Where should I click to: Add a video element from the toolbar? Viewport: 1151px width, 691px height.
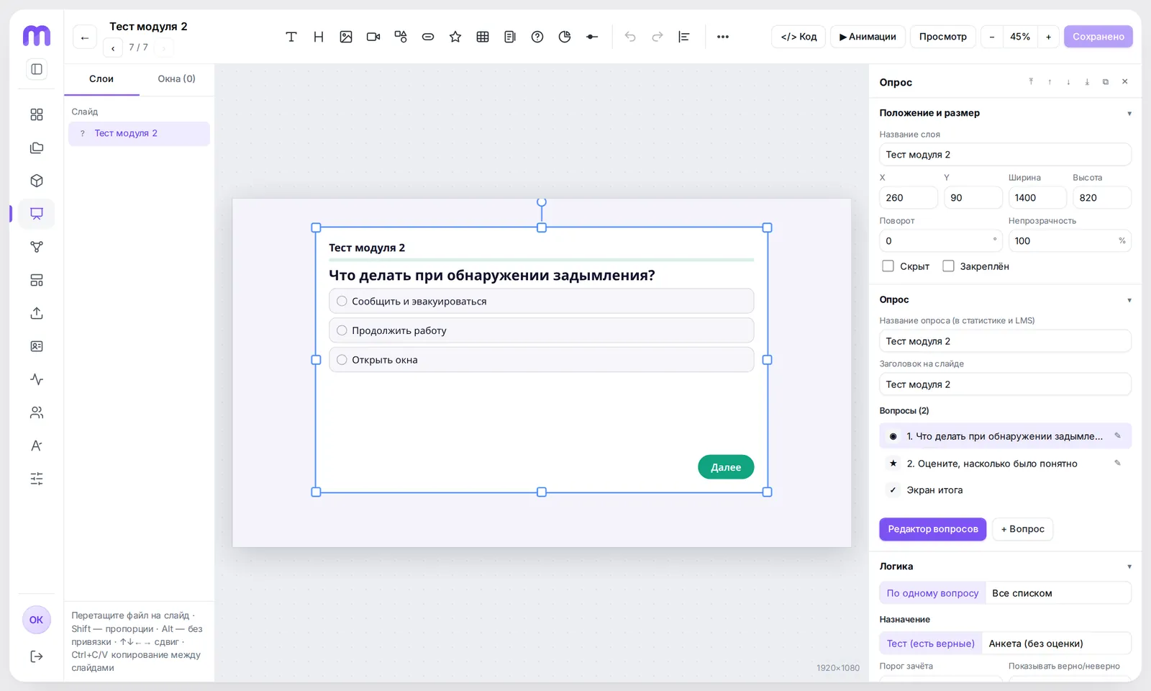pos(373,37)
